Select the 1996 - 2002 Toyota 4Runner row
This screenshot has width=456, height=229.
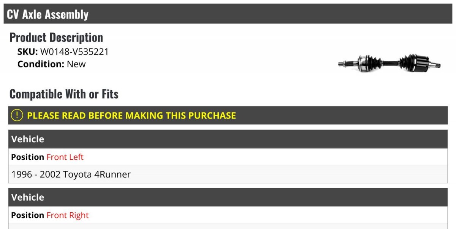pyautogui.click(x=228, y=174)
